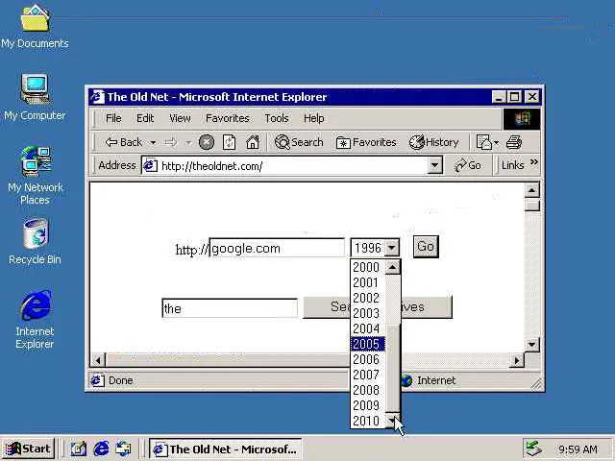The height and width of the screenshot is (461, 615).
Task: Click the address bar URL field
Action: [x=292, y=166]
